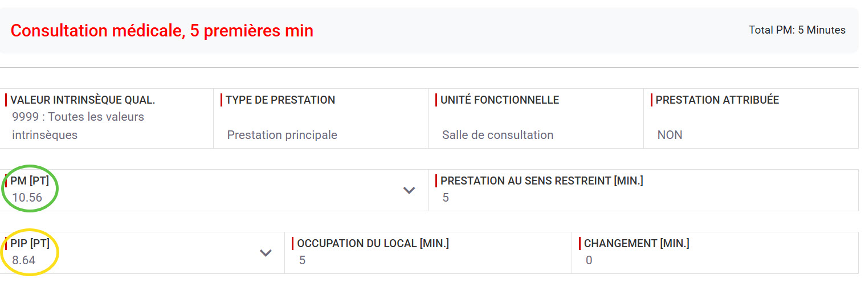
Task: Select the value 5 under Prestation au sens restreint
Action: 446,198
